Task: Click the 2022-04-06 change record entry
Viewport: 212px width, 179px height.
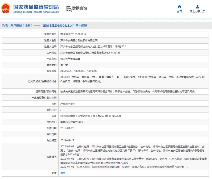Action: [124, 167]
